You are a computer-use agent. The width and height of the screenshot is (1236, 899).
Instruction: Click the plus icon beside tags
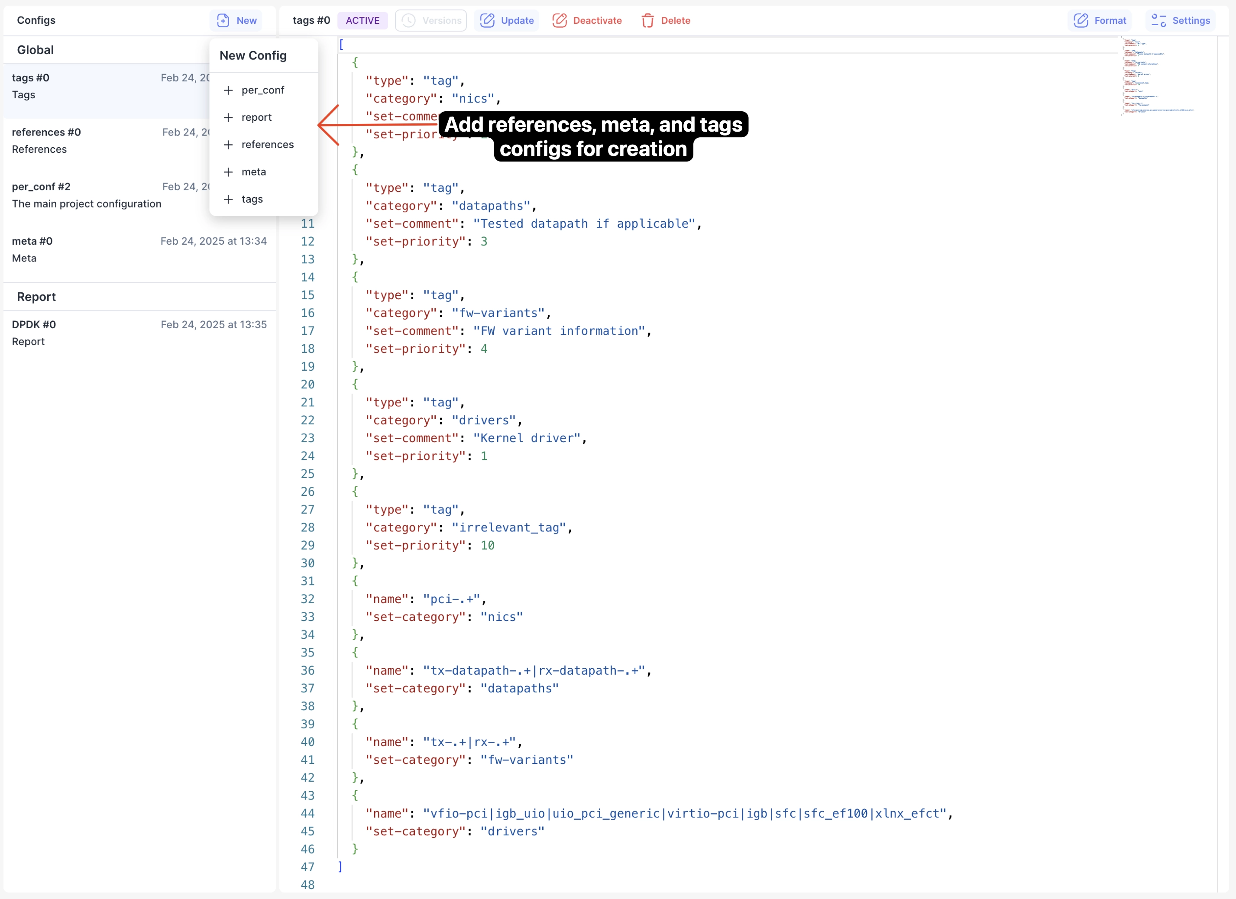(228, 199)
